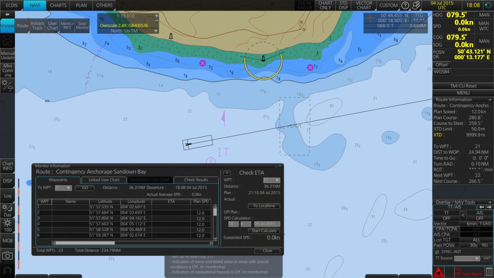Open the MSG envelope messages icon
Image resolution: width=494 pixels, height=278 pixels.
tap(7, 41)
